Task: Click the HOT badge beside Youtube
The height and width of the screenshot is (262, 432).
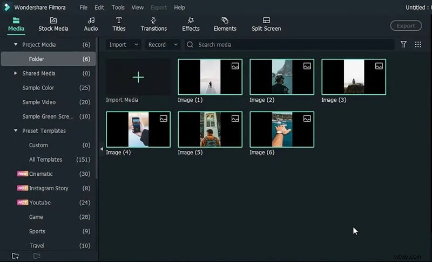Action: click(23, 202)
